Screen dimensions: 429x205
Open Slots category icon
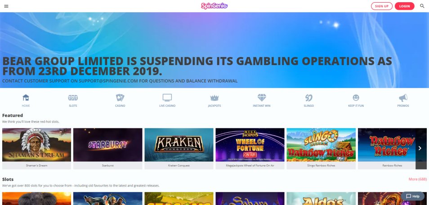73,97
